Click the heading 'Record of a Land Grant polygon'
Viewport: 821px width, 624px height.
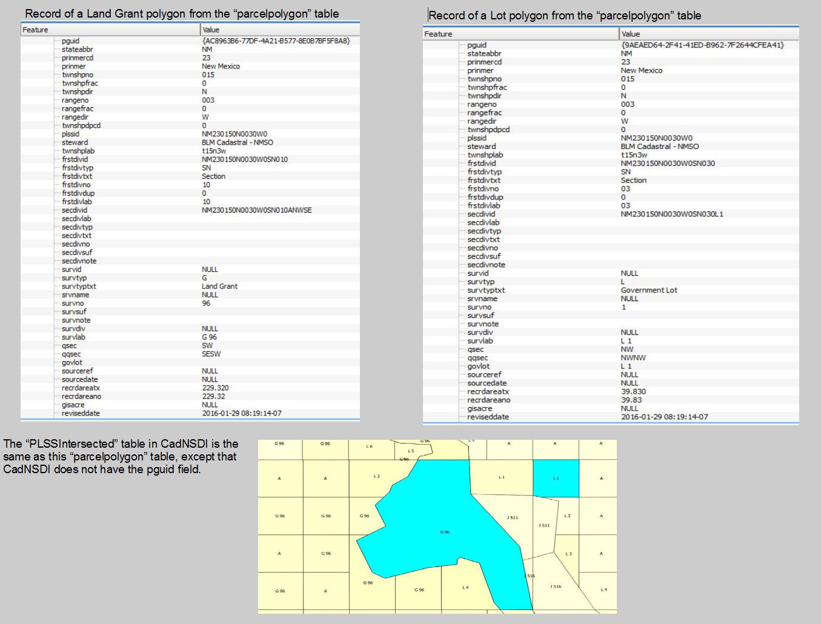(182, 13)
